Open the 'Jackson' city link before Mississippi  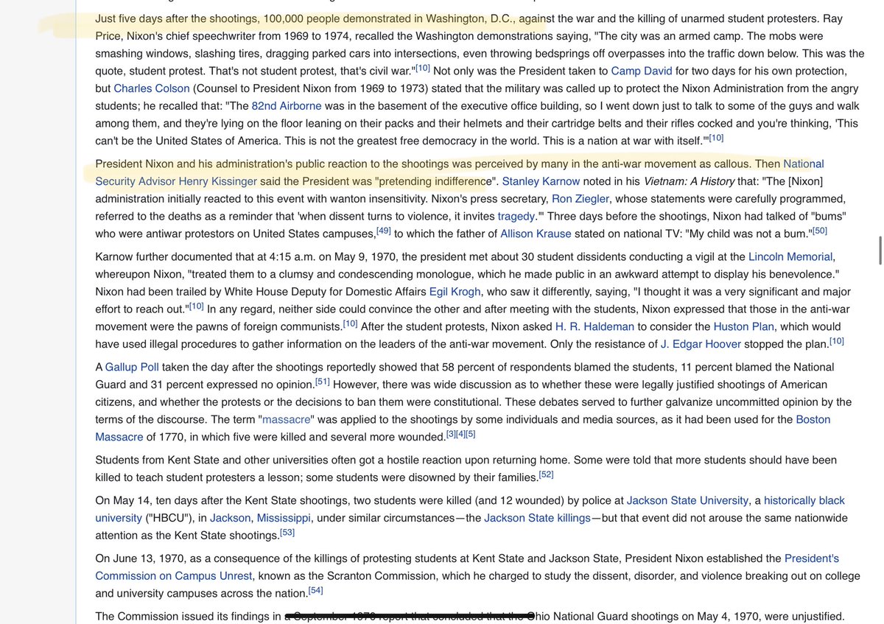tap(229, 517)
